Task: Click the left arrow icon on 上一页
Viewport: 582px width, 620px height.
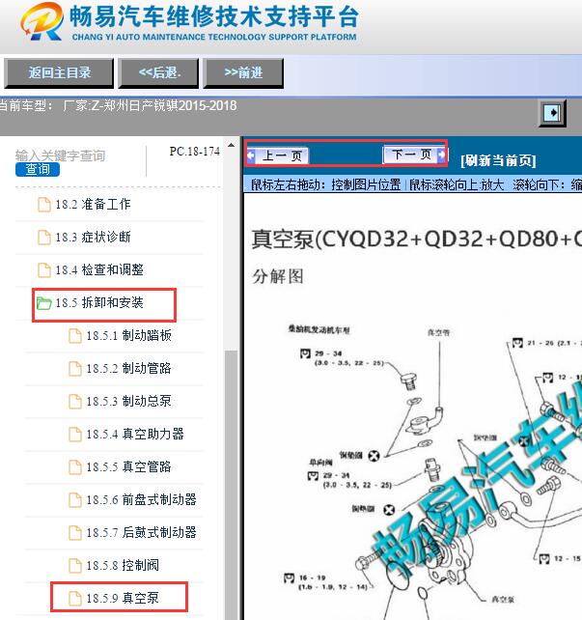Action: tap(251, 156)
